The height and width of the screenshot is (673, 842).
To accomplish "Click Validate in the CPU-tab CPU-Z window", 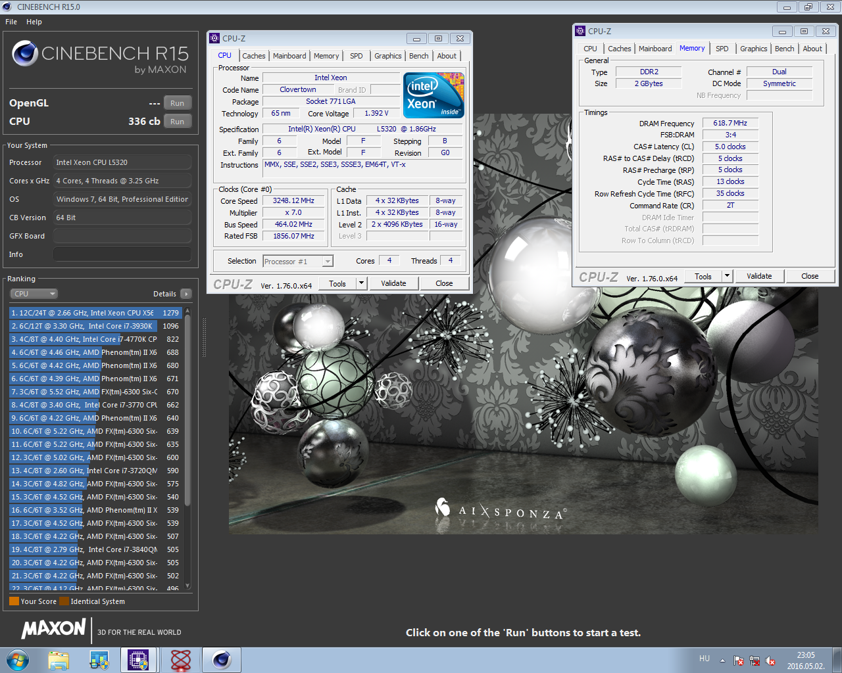I will pyautogui.click(x=393, y=284).
